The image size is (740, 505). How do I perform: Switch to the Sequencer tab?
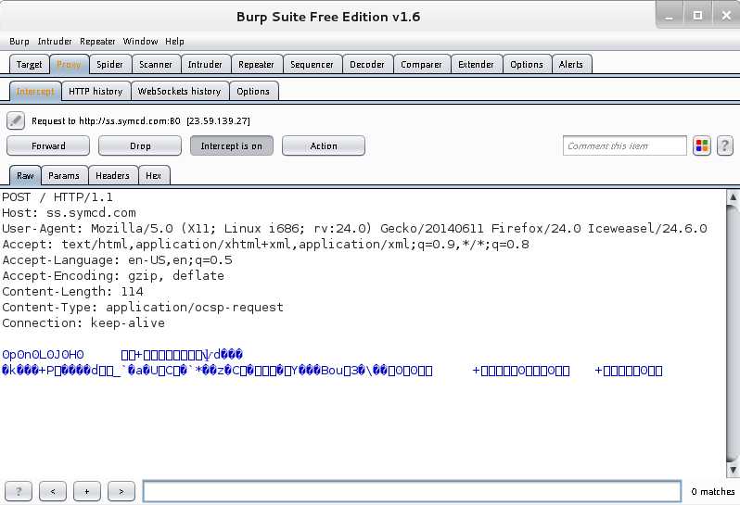point(312,64)
